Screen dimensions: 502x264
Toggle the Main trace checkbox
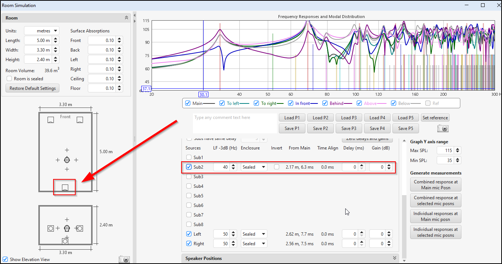pyautogui.click(x=188, y=103)
